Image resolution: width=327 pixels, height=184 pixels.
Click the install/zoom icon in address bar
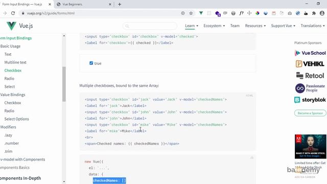(x=183, y=13)
